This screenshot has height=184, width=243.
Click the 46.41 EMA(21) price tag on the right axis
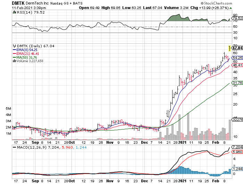pyautogui.click(x=237, y=65)
